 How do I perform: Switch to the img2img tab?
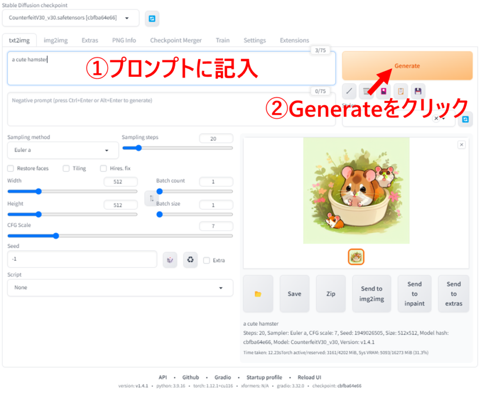[56, 40]
